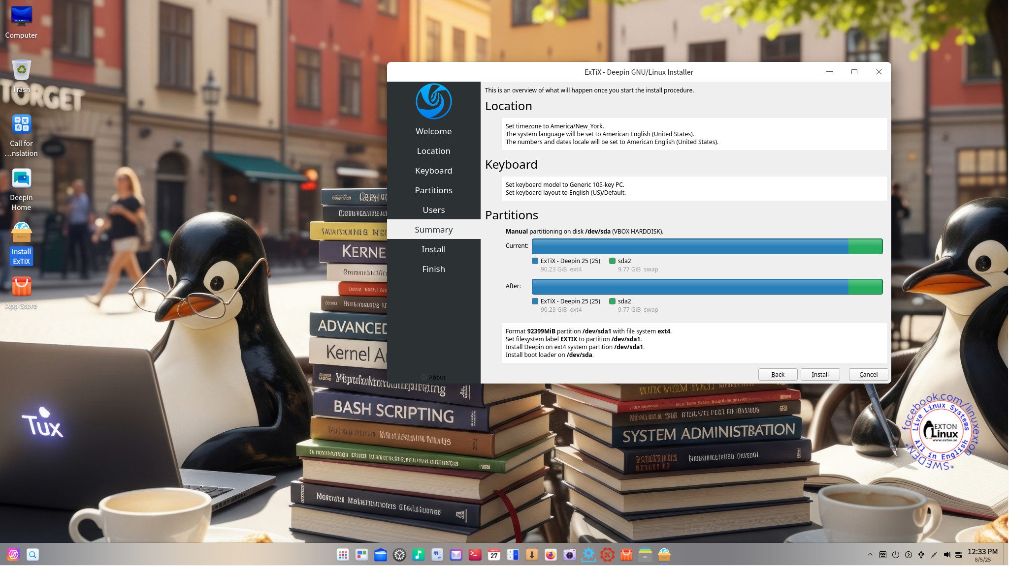Go Back to the previous installer step
1009x566 pixels.
(x=778, y=374)
